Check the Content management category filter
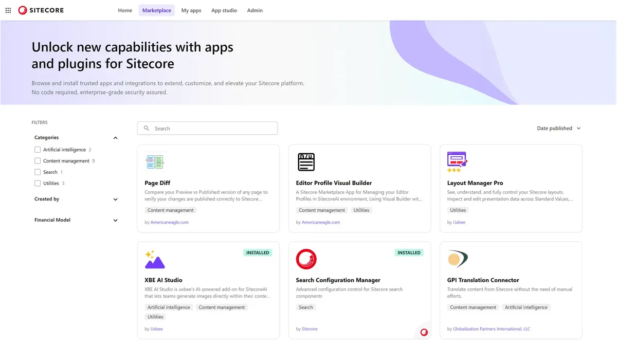 pyautogui.click(x=38, y=160)
